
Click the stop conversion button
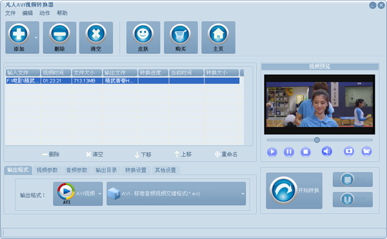click(x=353, y=179)
